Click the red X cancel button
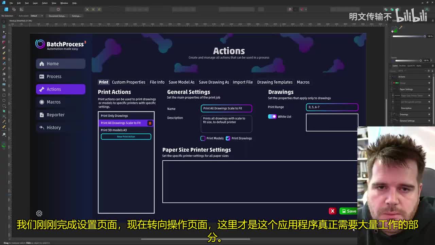 (x=332, y=211)
